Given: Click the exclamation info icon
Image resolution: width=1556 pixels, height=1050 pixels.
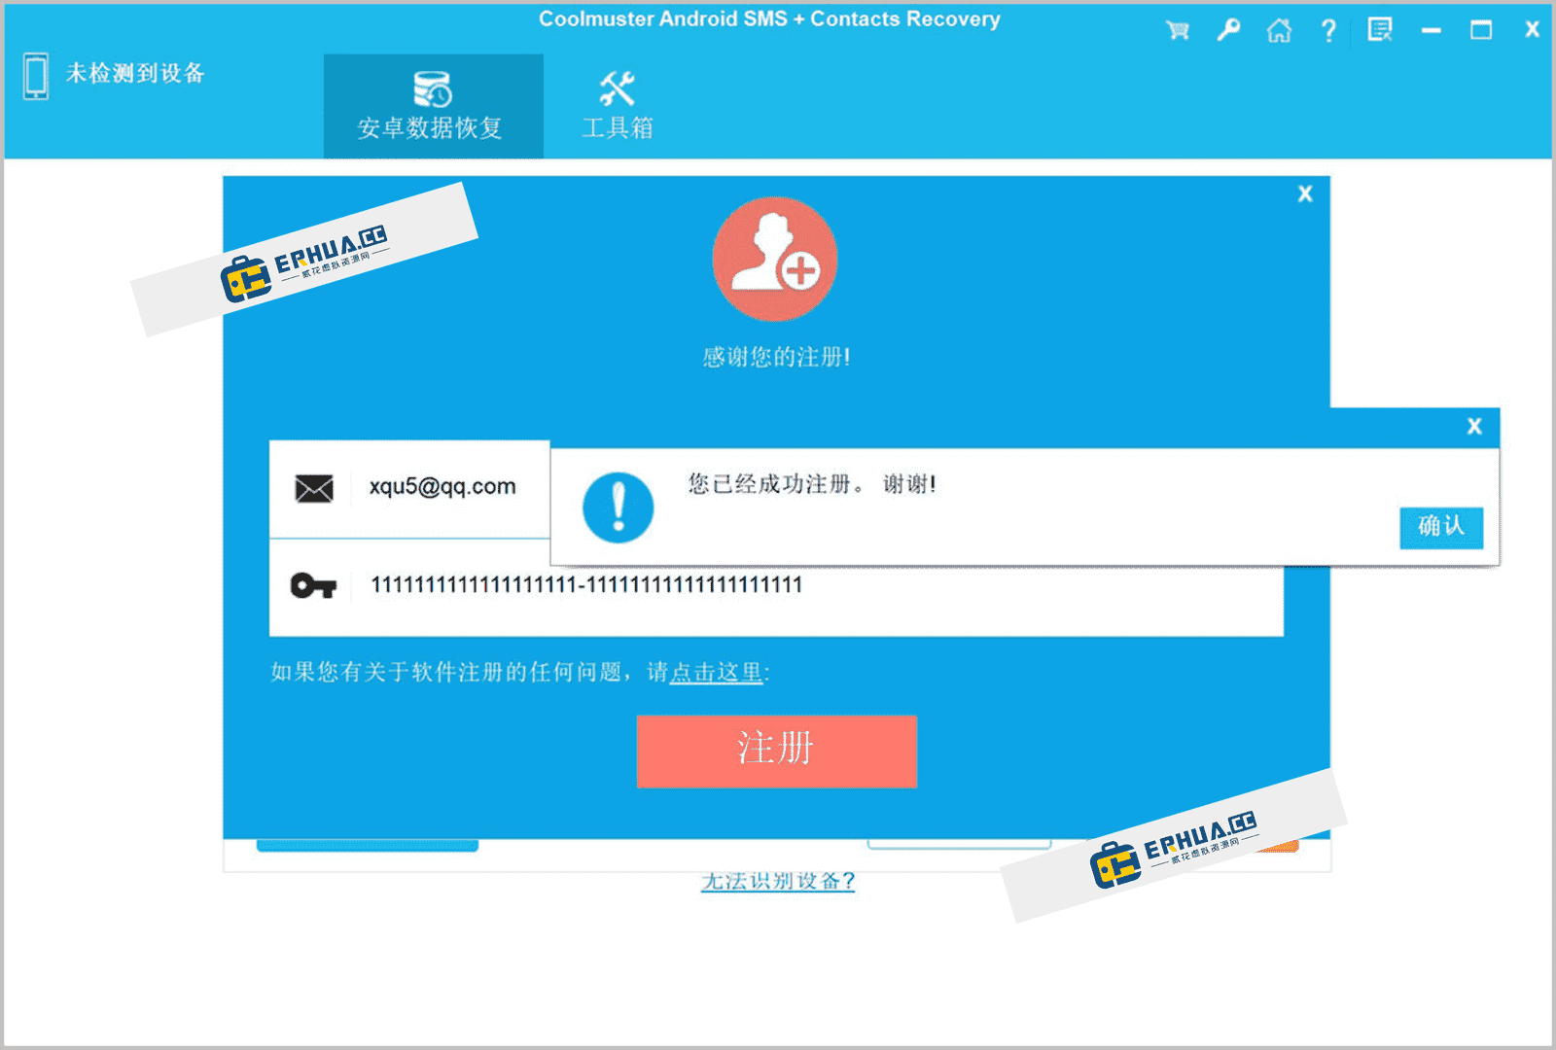Looking at the screenshot, I should coord(618,507).
